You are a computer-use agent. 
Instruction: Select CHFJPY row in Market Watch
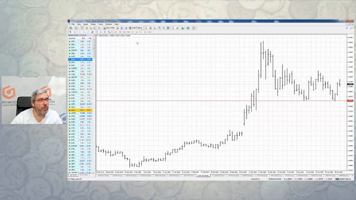point(80,92)
